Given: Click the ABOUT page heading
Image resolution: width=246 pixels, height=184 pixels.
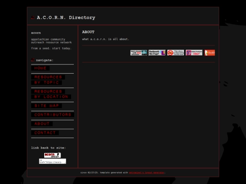Looking at the screenshot, I should [x=88, y=32].
